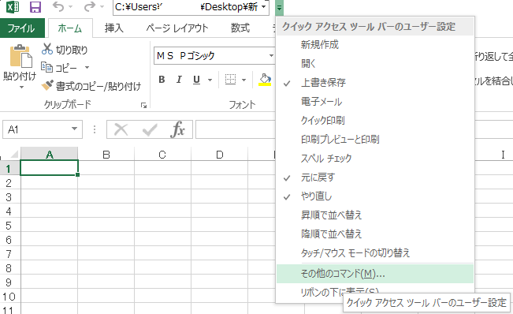Click the Excel application icon
This screenshot has width=513, height=314.
pos(13,6)
